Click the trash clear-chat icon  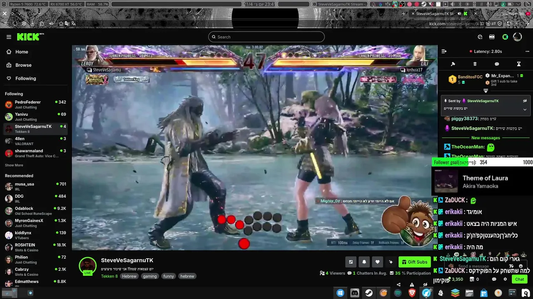[x=475, y=64]
